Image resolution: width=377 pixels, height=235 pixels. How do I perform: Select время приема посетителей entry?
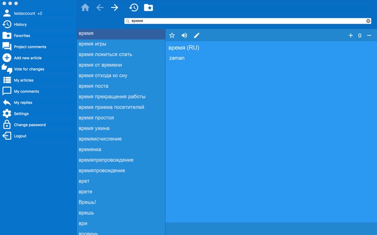121,107
